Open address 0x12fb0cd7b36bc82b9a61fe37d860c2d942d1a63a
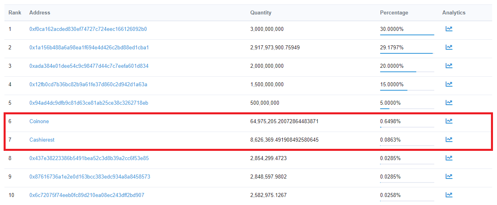This screenshot has width=497, height=205. [88, 85]
